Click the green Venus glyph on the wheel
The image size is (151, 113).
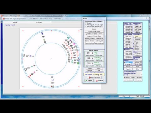78,63
